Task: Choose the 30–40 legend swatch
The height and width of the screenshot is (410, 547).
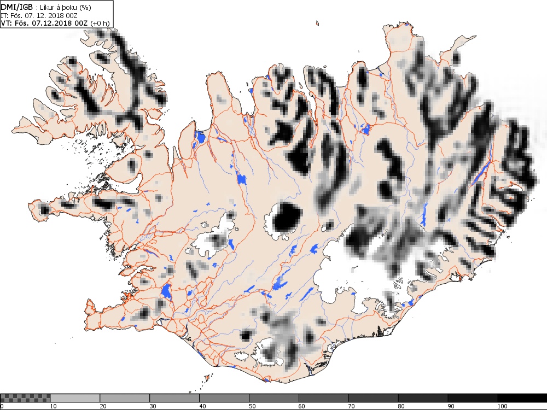Action: point(174,398)
